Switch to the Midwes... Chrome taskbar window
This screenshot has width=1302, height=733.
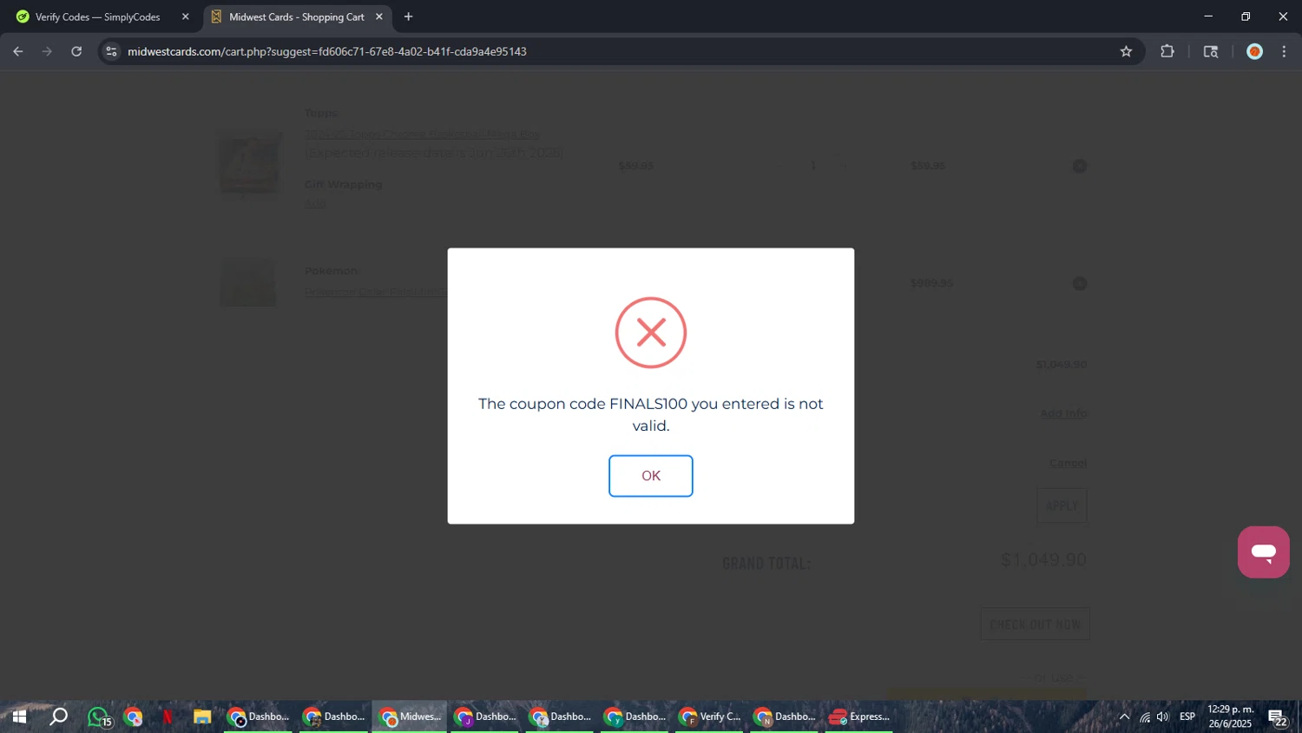[x=410, y=716]
